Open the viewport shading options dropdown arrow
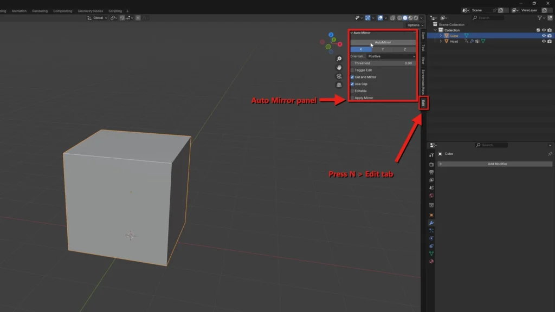Image resolution: width=555 pixels, height=312 pixels. point(421,18)
